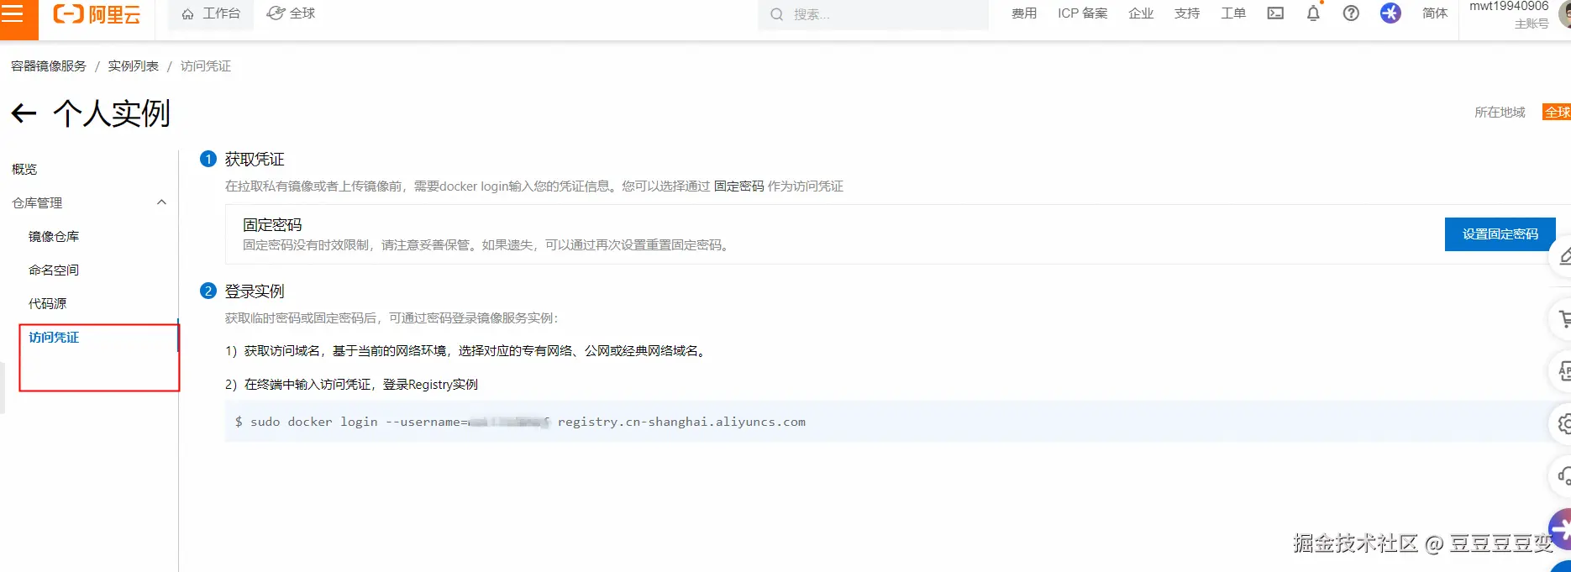This screenshot has width=1571, height=572.
Task: Select 访问凭证 in the sidebar
Action: (x=54, y=338)
